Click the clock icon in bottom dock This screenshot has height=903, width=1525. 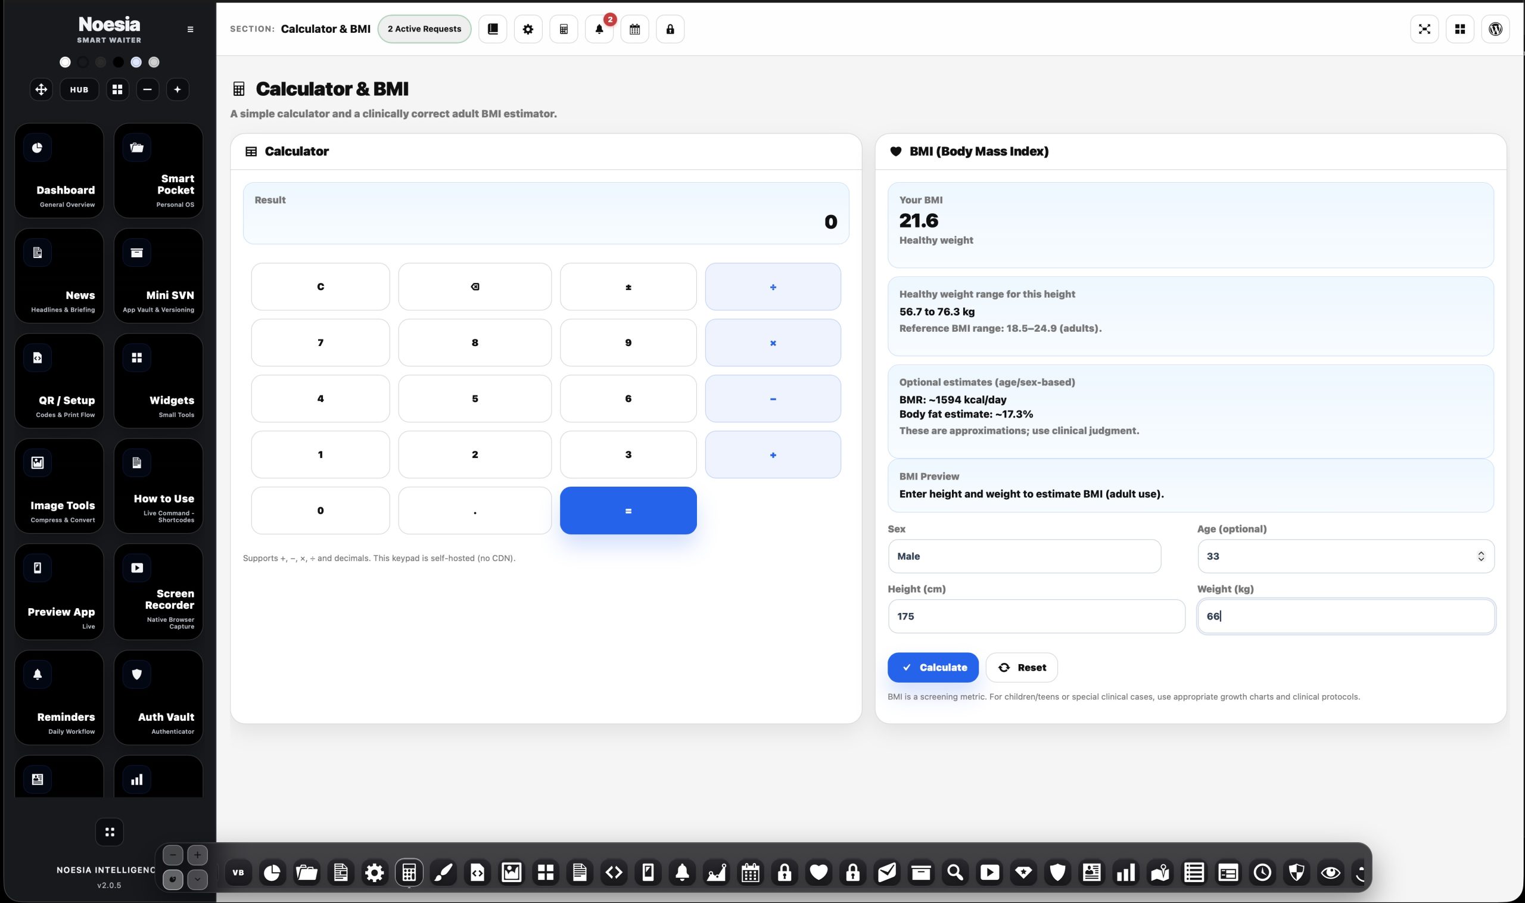pos(1262,873)
